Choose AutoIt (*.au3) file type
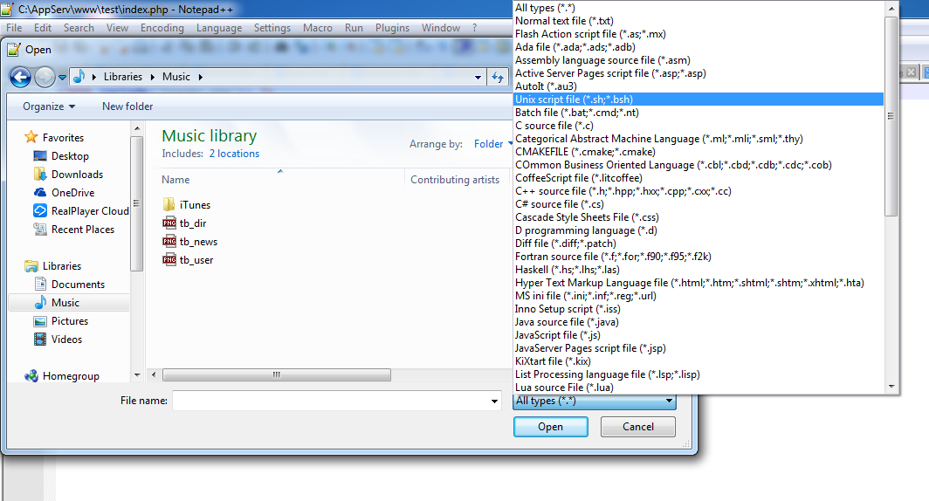The height and width of the screenshot is (501, 929). pyautogui.click(x=698, y=86)
